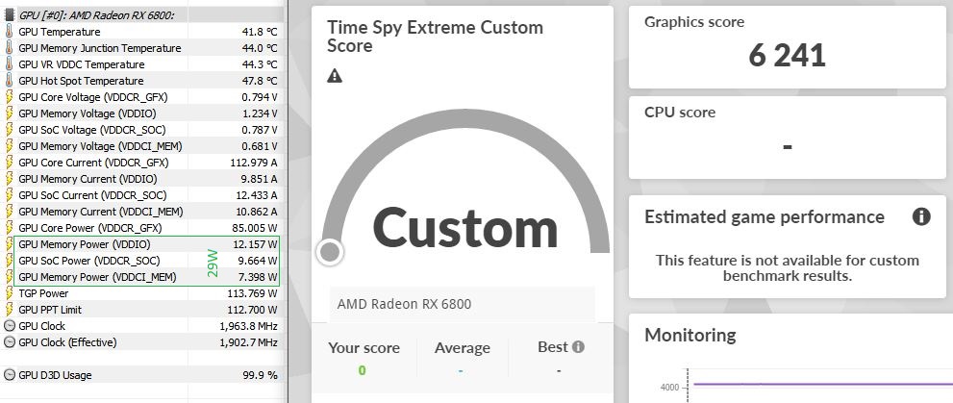Screen dimensions: 953x403
Task: Click the CPU score card
Action: pyautogui.click(x=787, y=138)
